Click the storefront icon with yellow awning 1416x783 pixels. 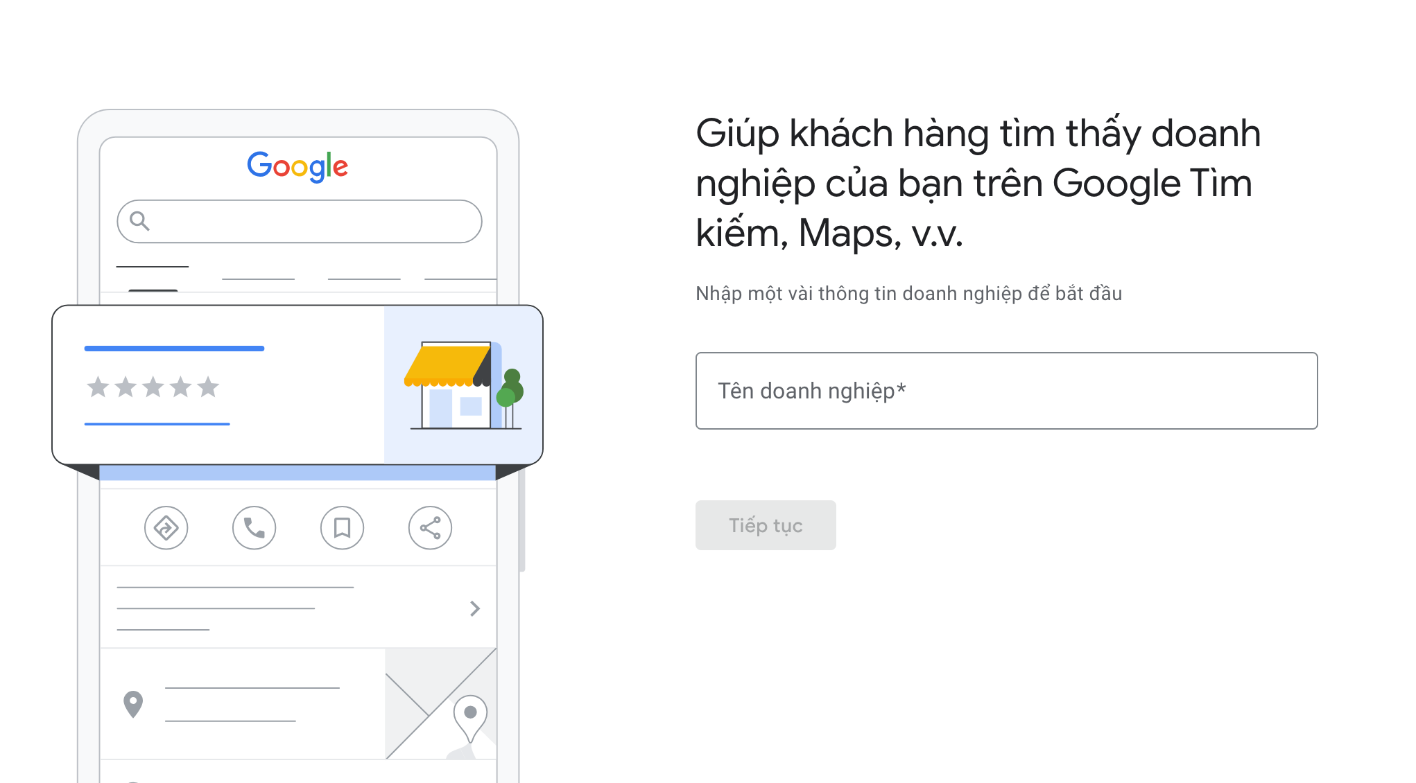[x=463, y=385]
